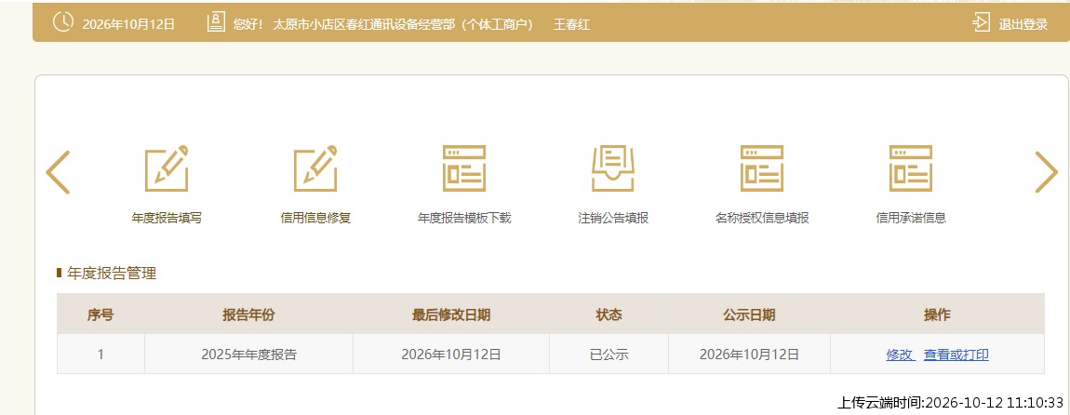This screenshot has height=415, width=1070.
Task: Select the 年度报告填写 label
Action: pos(167,219)
